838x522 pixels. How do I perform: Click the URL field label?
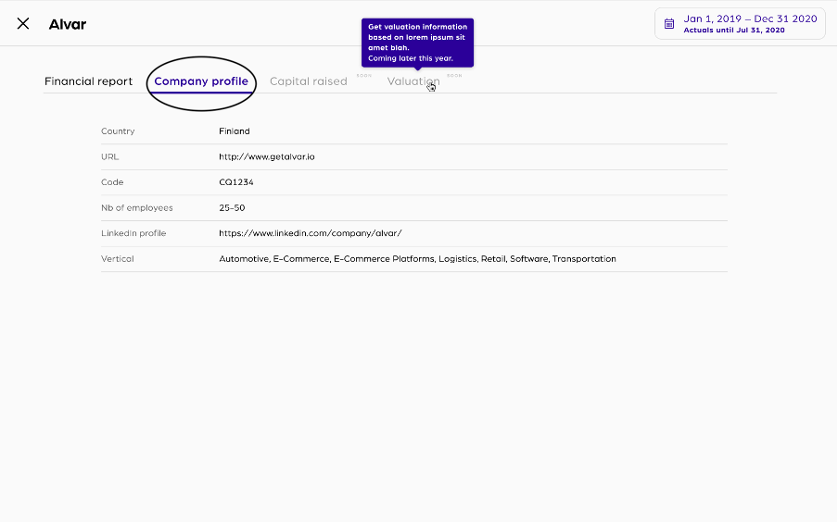point(109,157)
